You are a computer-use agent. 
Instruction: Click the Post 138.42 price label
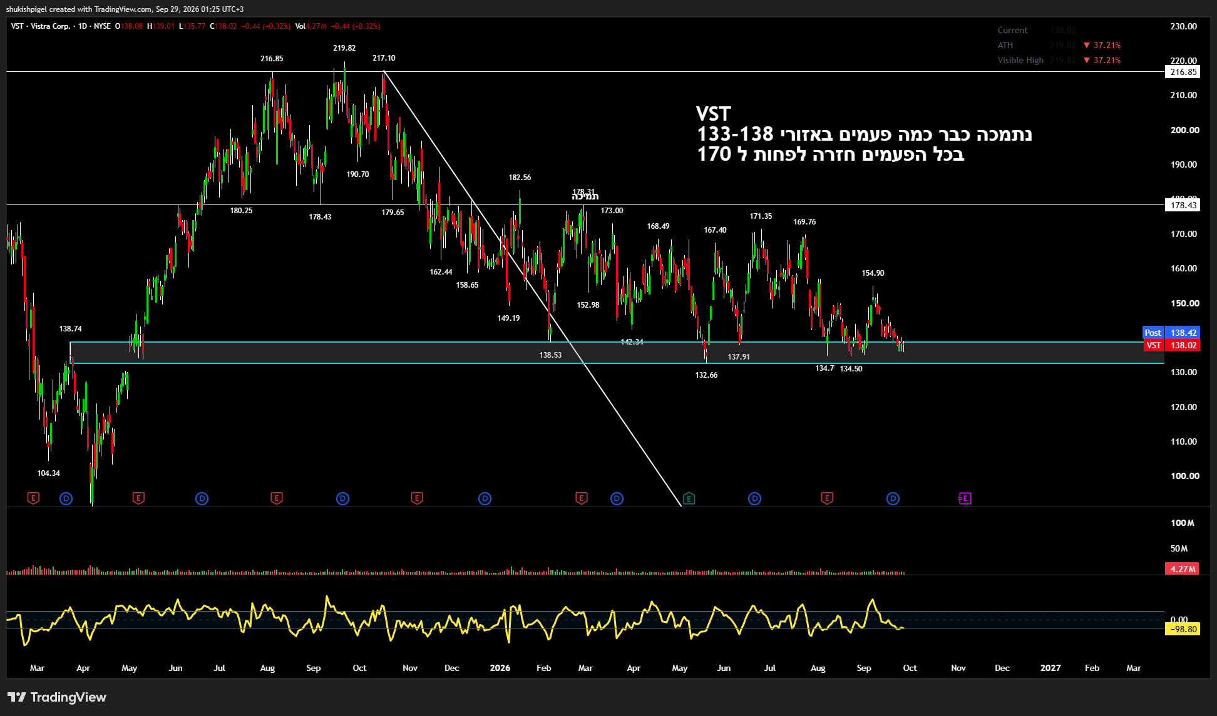point(1171,333)
